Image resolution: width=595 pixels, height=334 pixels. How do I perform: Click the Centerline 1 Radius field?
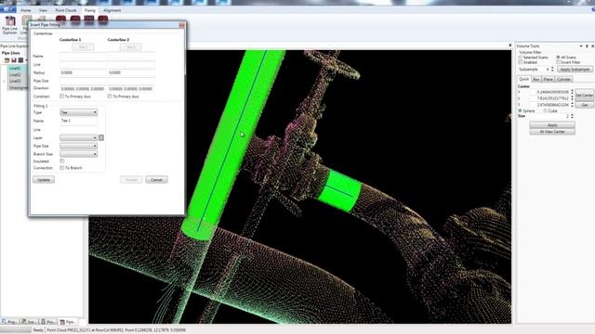[x=83, y=72]
